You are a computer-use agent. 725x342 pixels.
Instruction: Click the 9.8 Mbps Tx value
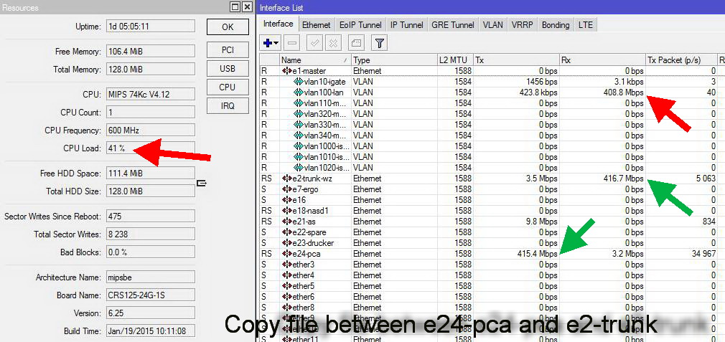coord(541,222)
